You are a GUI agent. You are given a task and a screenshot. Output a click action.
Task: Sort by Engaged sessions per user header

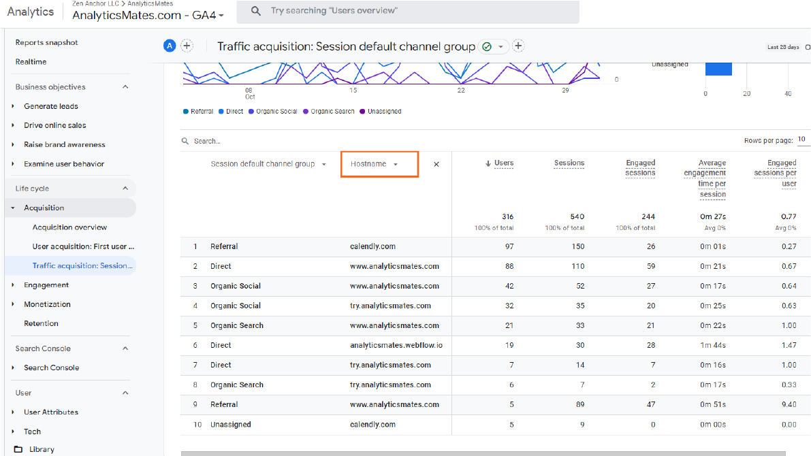[775, 173]
